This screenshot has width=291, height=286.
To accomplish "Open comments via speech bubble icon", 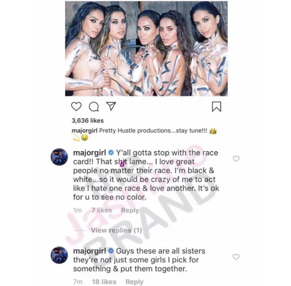I will point(94,107).
